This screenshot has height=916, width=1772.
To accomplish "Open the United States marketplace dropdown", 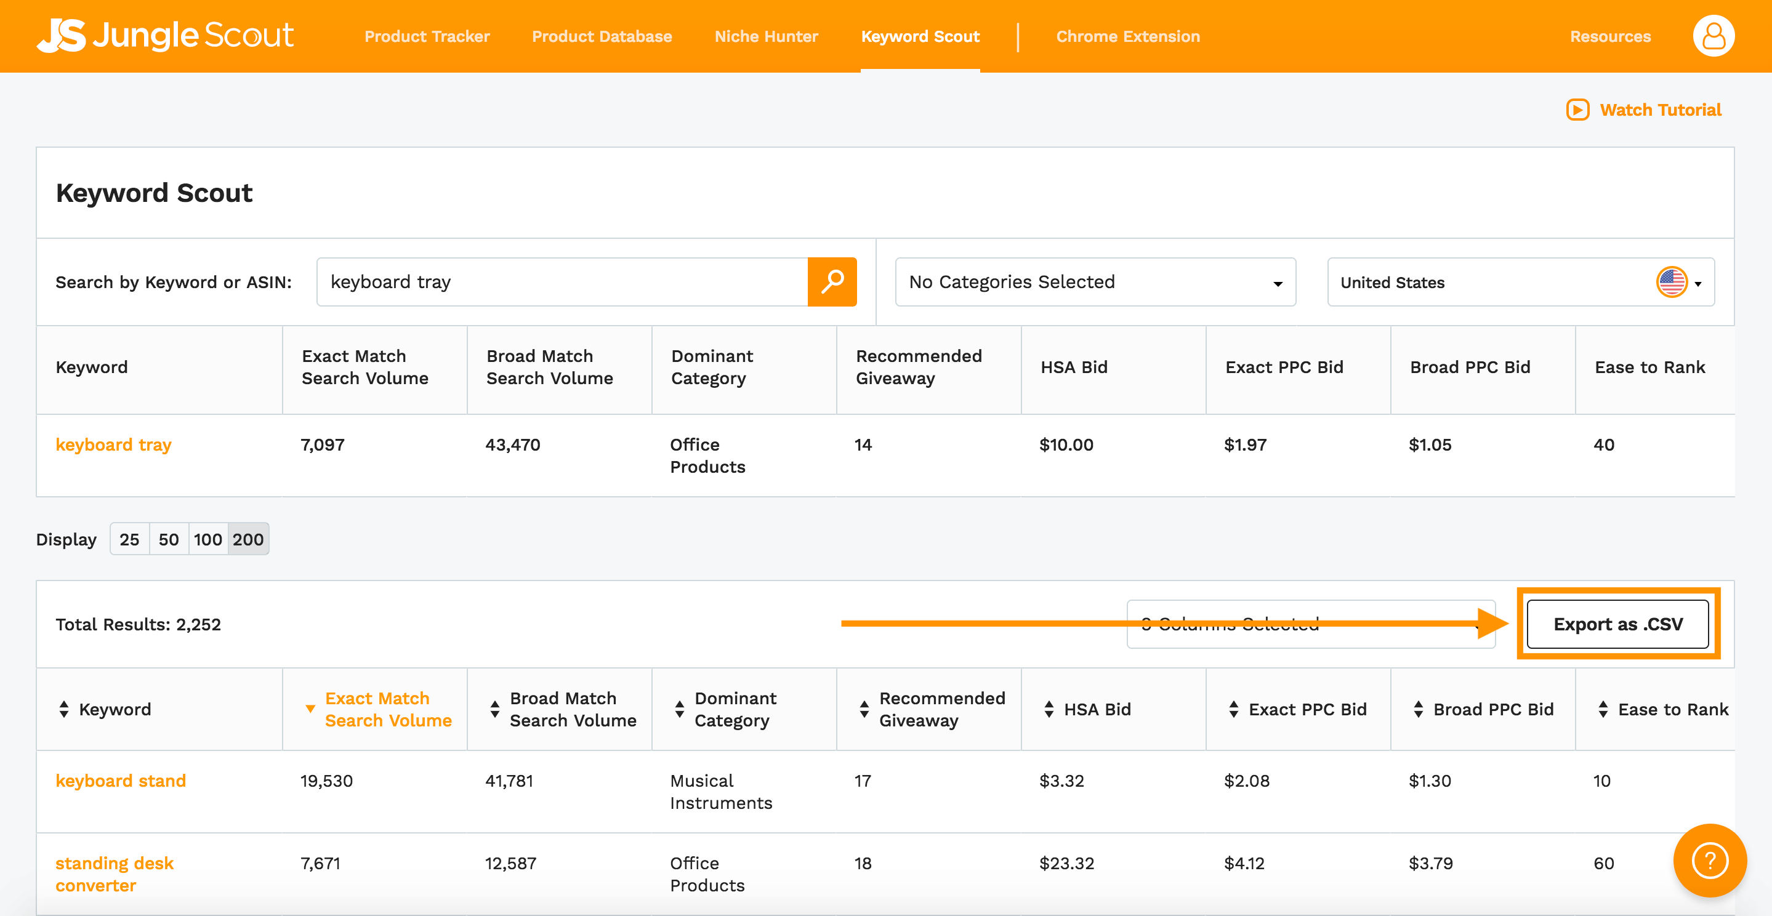I will point(1520,282).
